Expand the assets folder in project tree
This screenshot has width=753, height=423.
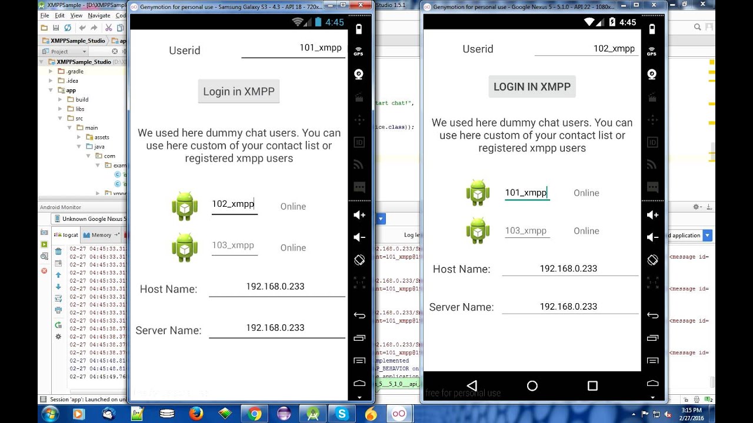click(x=79, y=137)
